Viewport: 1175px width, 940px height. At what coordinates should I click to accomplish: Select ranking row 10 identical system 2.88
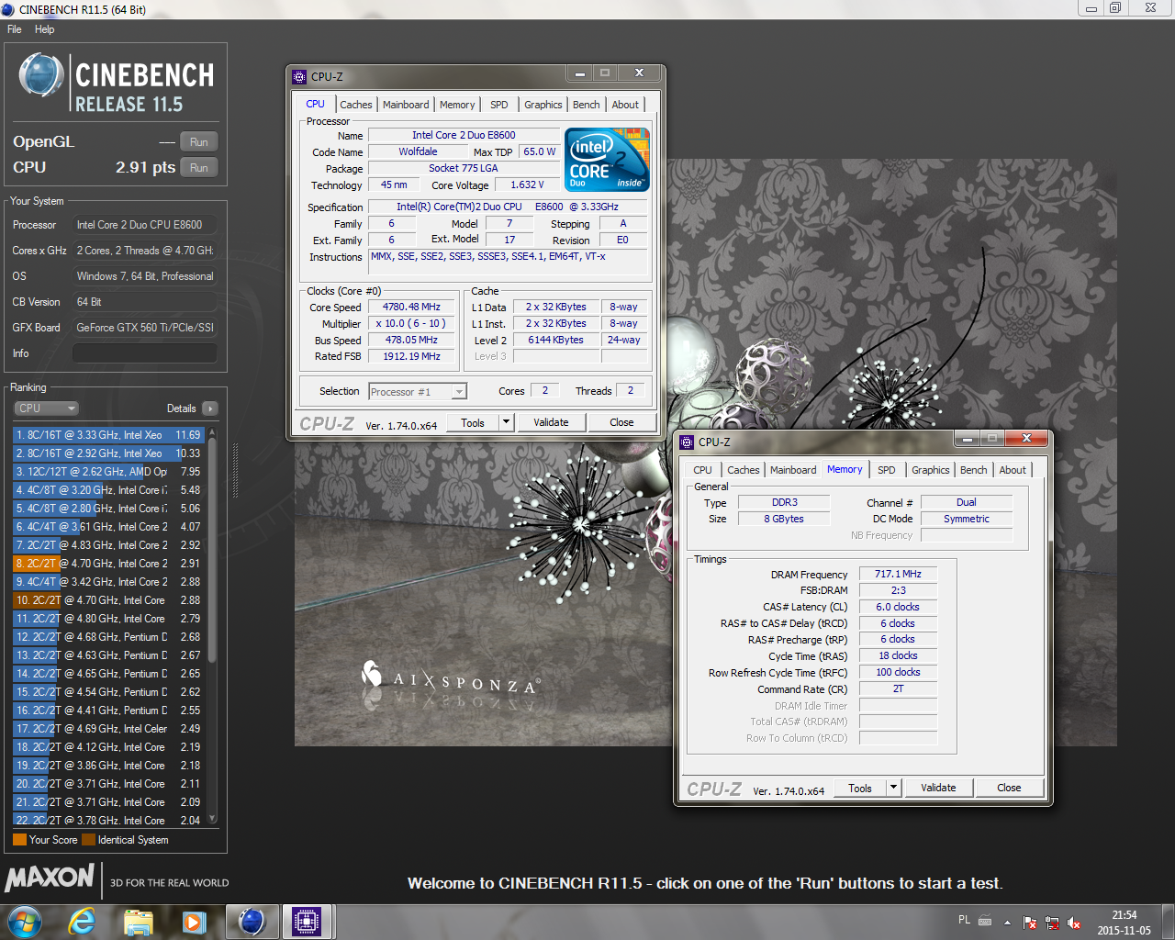[108, 600]
